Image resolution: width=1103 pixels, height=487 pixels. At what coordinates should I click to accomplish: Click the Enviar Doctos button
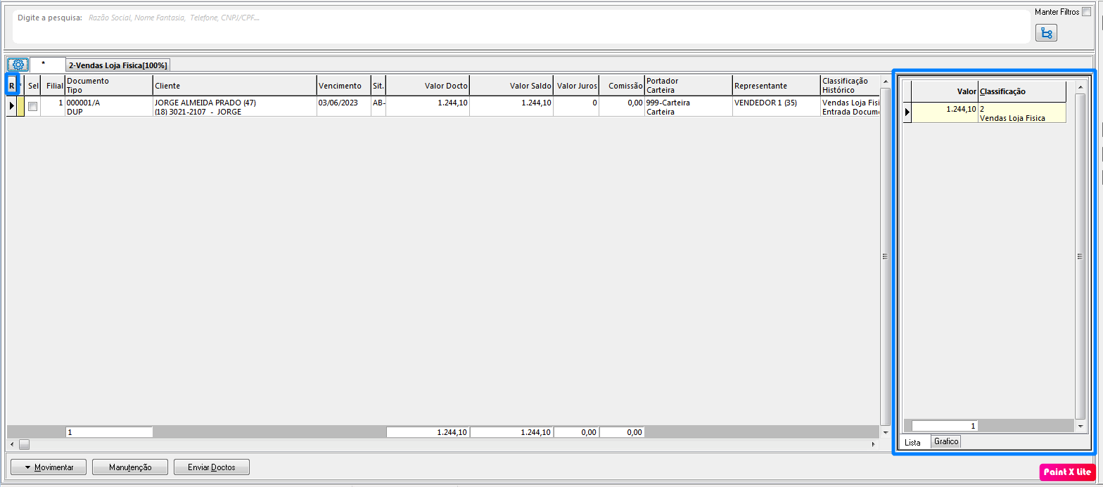[x=212, y=467]
